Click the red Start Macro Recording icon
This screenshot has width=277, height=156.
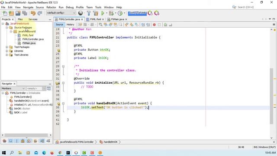point(154,25)
